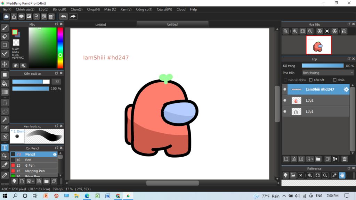This screenshot has width=356, height=200.
Task: Enable the Xén bớt checkbox
Action: 311,80
